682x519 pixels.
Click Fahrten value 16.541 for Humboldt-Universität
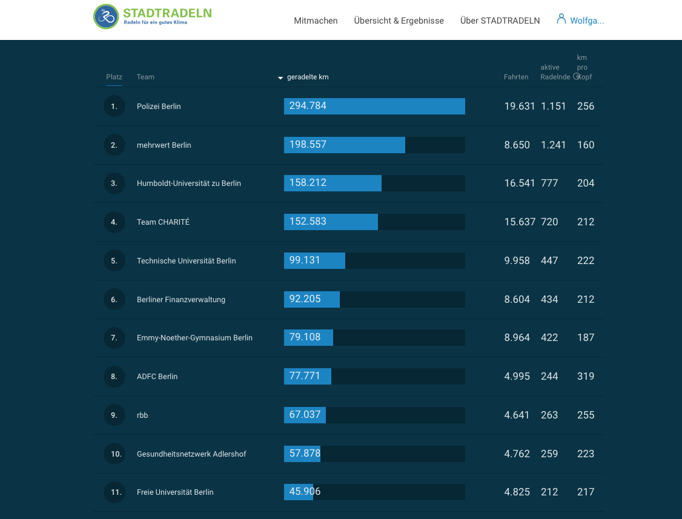click(x=519, y=183)
